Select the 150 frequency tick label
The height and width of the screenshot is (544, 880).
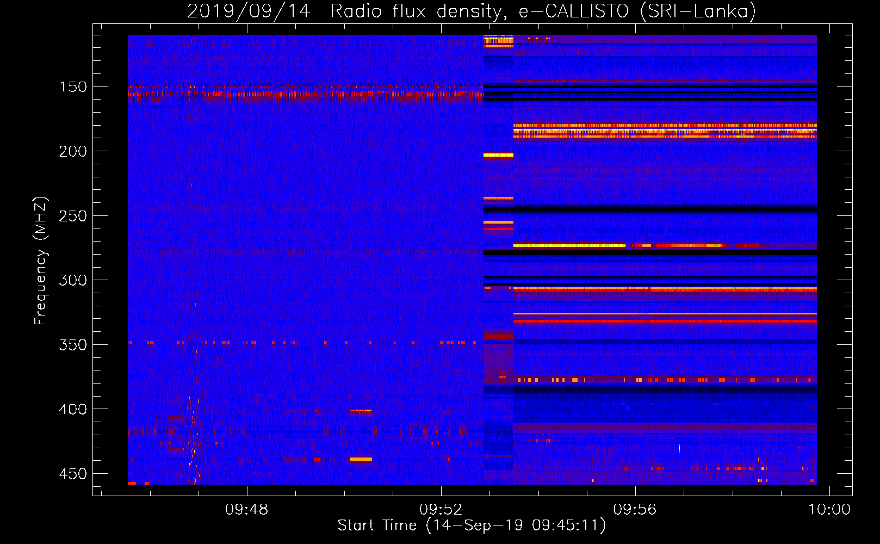pyautogui.click(x=73, y=87)
